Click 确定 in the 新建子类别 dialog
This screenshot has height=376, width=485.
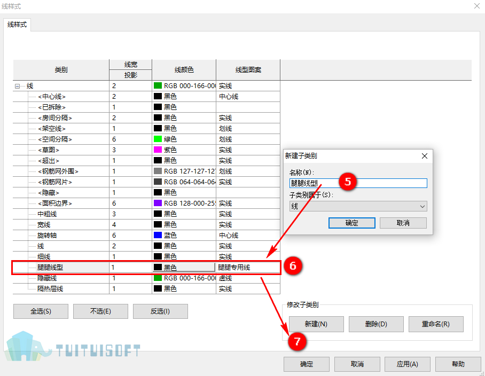coord(351,223)
